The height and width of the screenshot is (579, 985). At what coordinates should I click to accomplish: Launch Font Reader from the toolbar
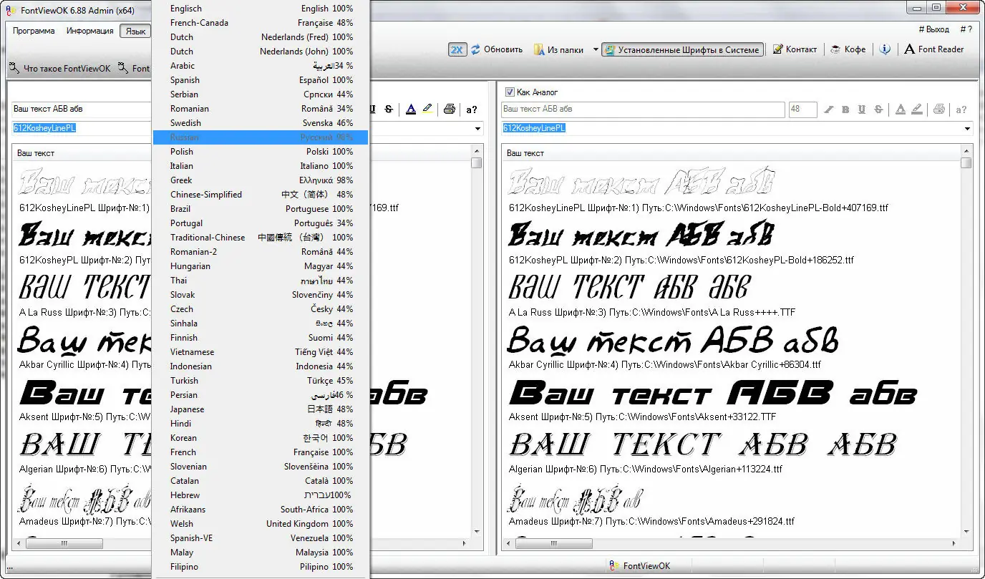[934, 49]
